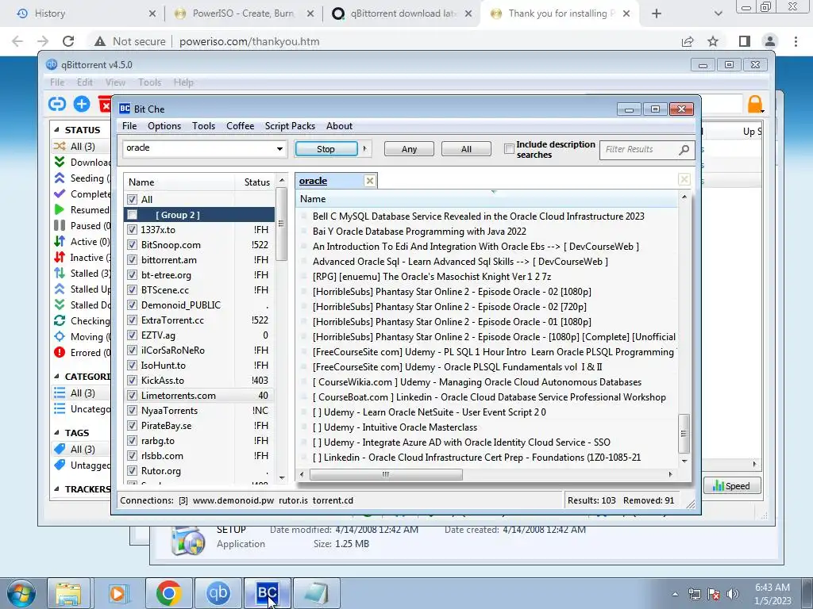The height and width of the screenshot is (609, 813).
Task: Click the Seeding status filter icon
Action: coord(60,178)
